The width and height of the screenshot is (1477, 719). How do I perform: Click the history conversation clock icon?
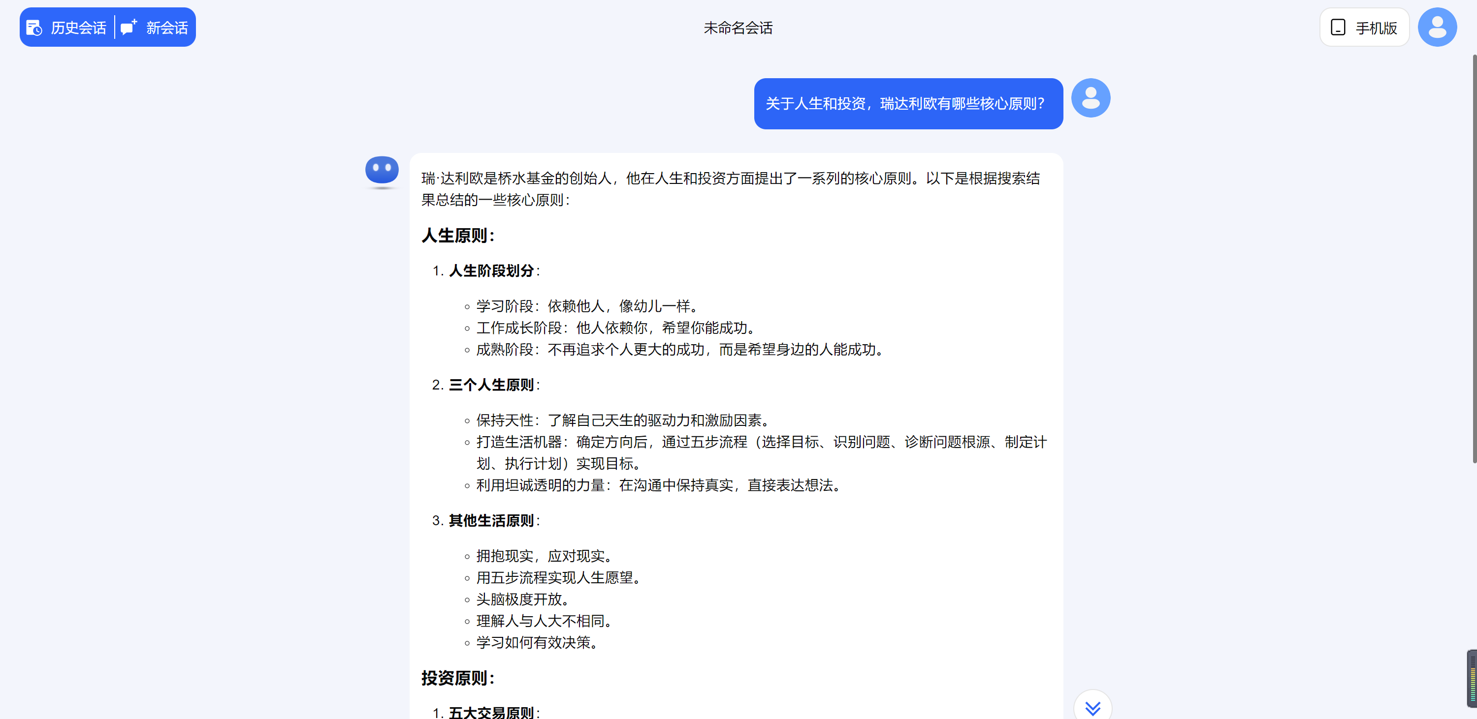(34, 28)
